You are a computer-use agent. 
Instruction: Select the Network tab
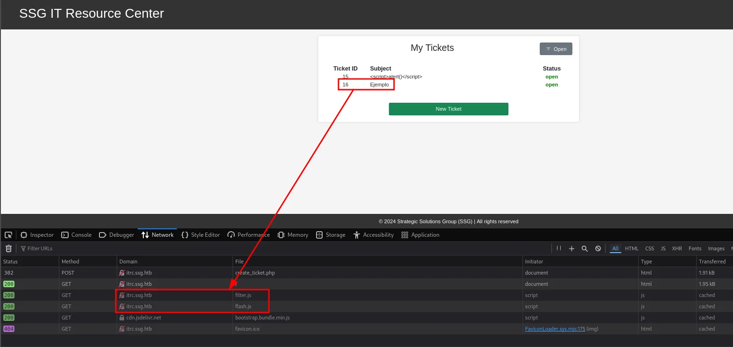(158, 235)
